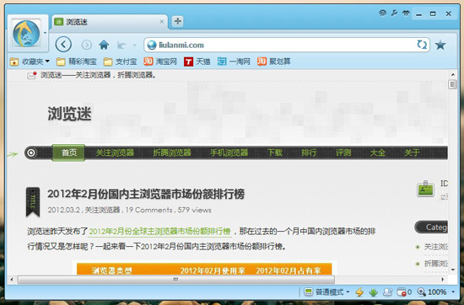Click the scroll up arrow of page
This screenshot has height=305, width=464.
[453, 74]
